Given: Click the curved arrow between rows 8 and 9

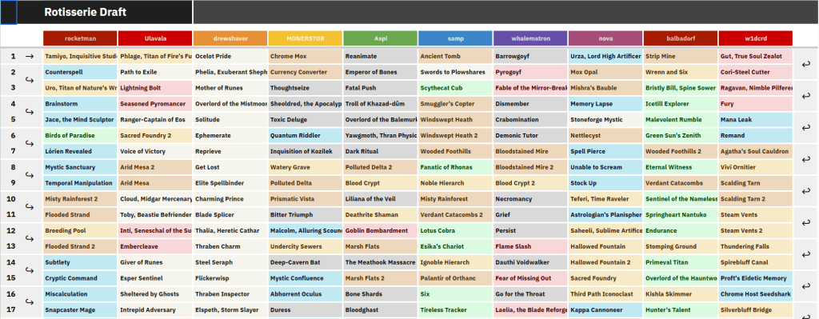Looking at the screenshot, I should [30, 175].
